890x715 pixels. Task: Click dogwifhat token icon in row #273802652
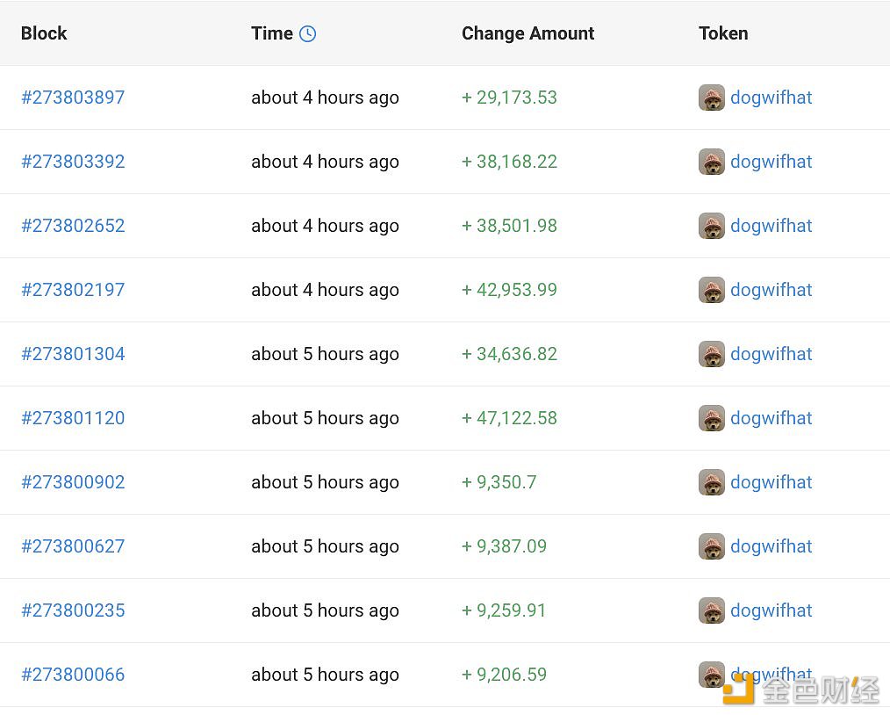click(712, 226)
